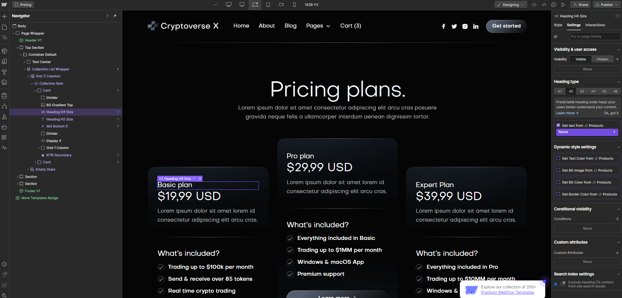The width and height of the screenshot is (622, 298).
Task: Open the Premium Webflow Templates link
Action: 507,292
